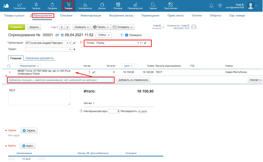Switch to the Главная tab
This screenshot has height=162, width=263.
16,58
